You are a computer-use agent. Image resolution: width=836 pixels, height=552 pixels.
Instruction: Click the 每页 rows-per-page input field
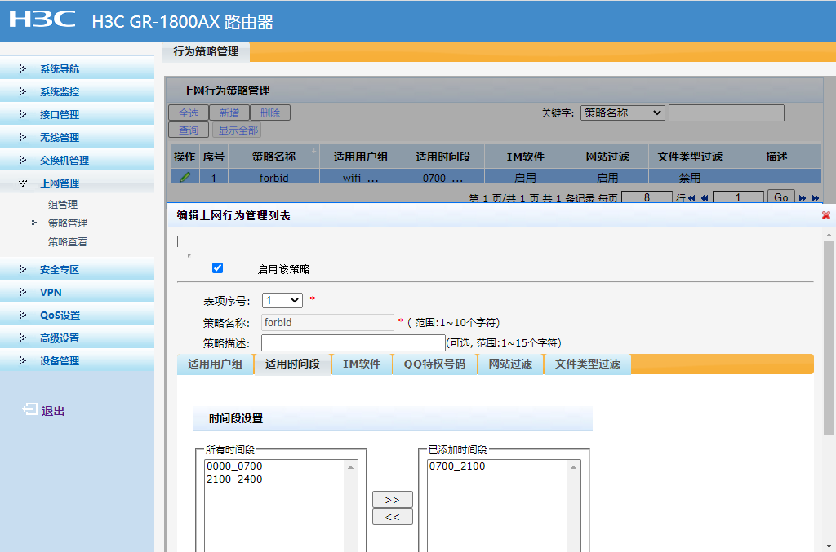647,197
